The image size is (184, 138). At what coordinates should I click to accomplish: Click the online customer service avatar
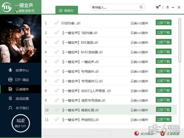click(x=163, y=133)
